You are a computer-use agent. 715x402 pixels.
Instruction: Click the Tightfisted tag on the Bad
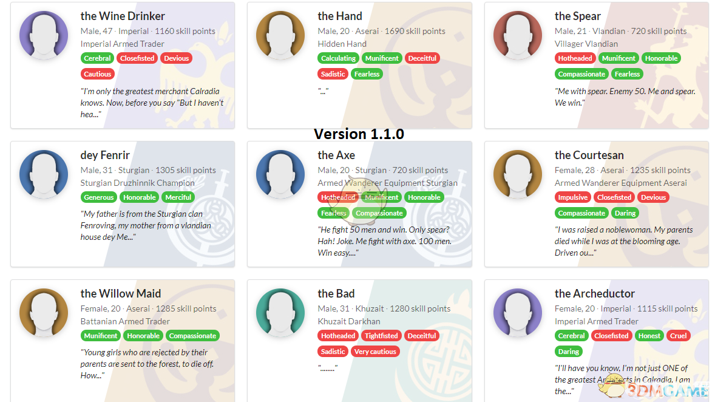(381, 336)
